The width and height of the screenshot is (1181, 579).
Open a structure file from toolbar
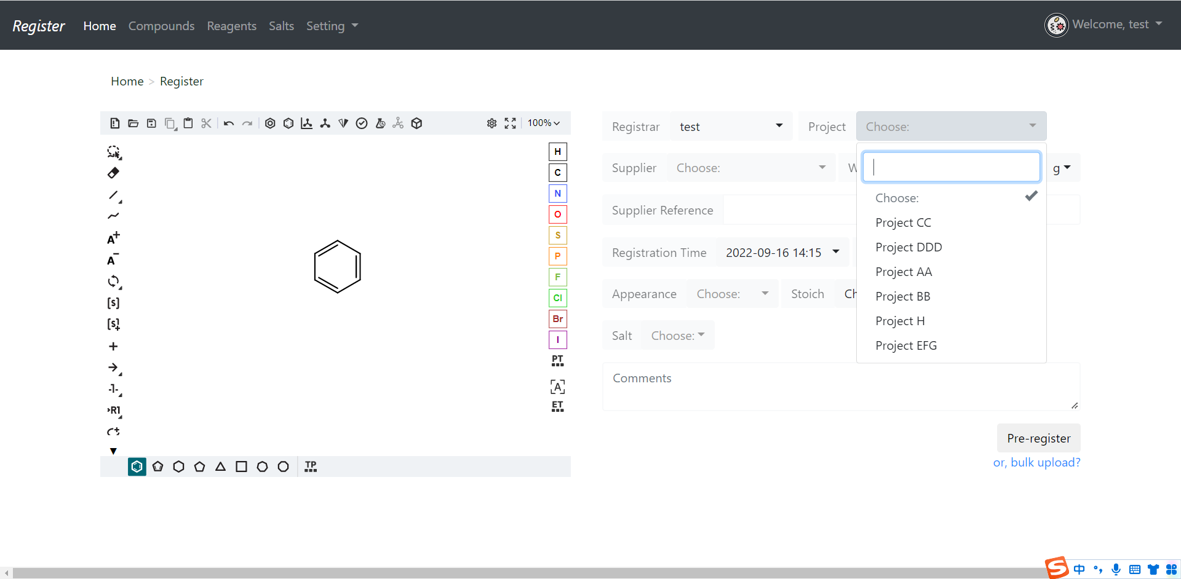(133, 124)
